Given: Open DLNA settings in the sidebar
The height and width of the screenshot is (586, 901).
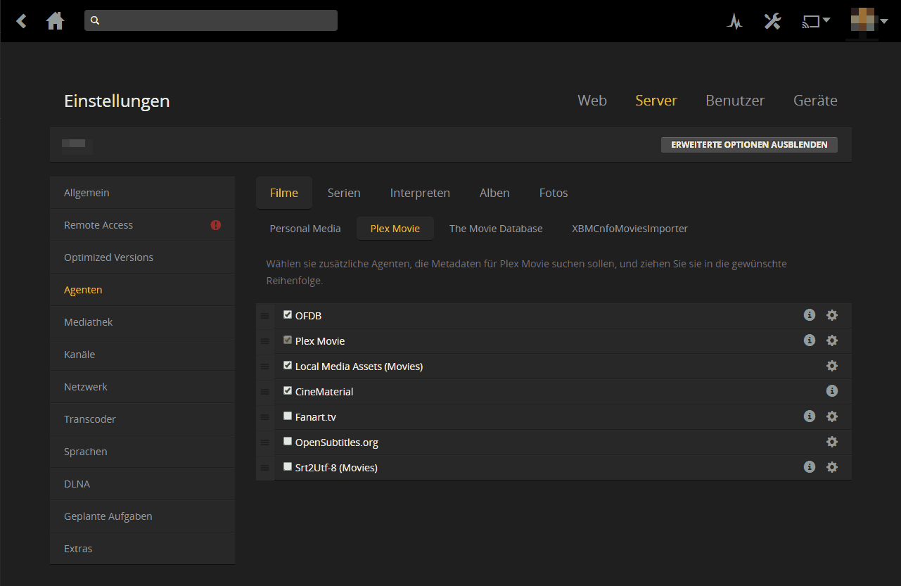Looking at the screenshot, I should (x=142, y=484).
